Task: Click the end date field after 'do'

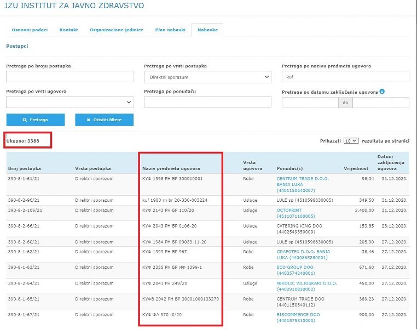Action: tap(380, 103)
